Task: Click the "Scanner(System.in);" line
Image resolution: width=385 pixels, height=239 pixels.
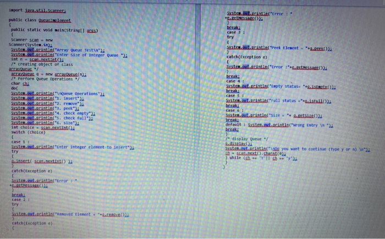Action: pyautogui.click(x=30, y=45)
